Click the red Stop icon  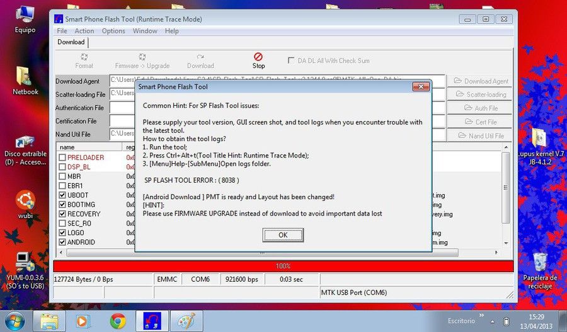click(x=258, y=60)
